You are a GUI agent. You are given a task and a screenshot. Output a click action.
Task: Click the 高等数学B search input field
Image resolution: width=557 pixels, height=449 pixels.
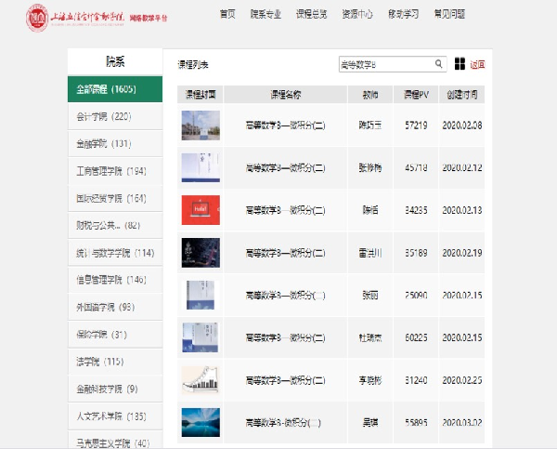coord(385,64)
